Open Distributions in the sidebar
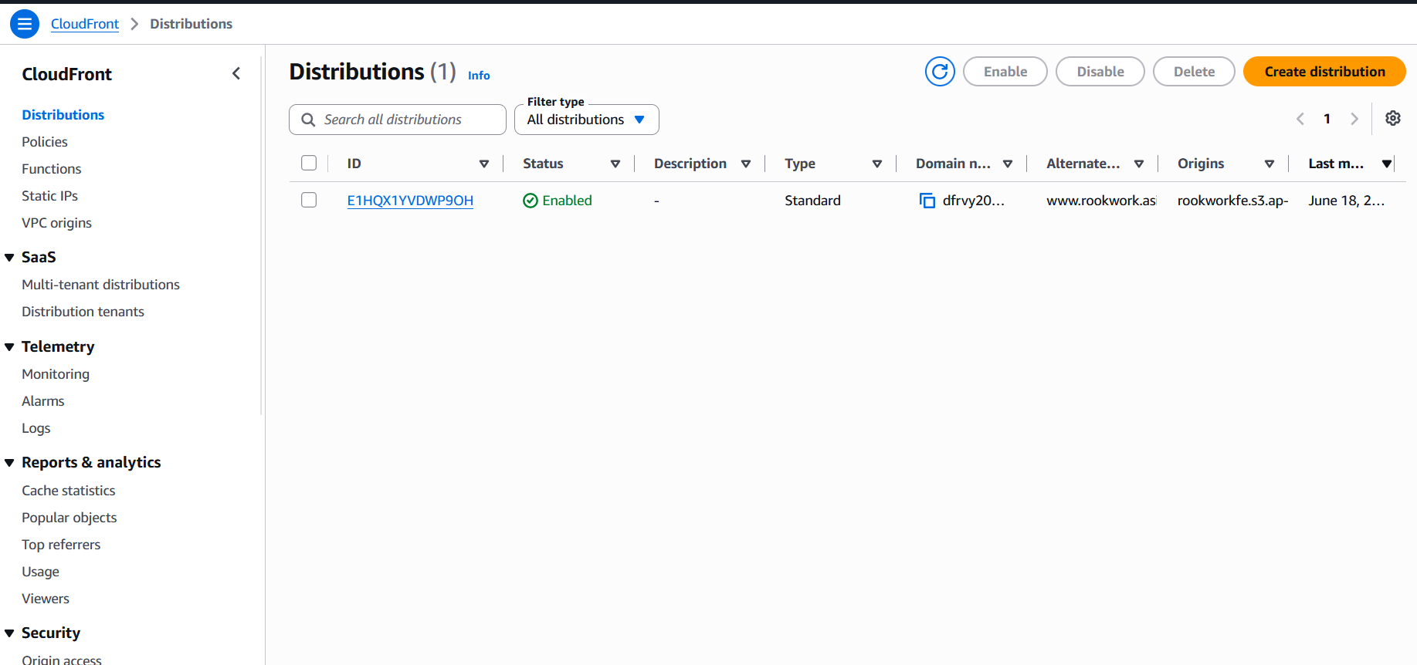 pyautogui.click(x=63, y=115)
